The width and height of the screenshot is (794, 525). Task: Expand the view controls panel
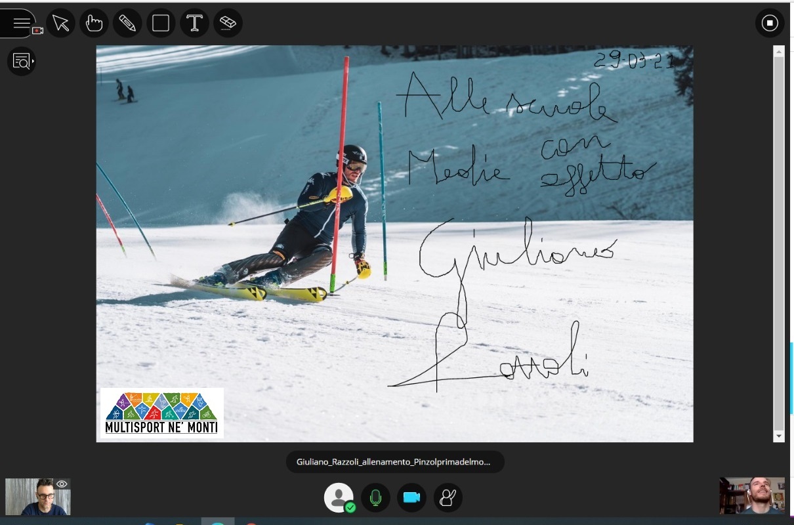[22, 62]
